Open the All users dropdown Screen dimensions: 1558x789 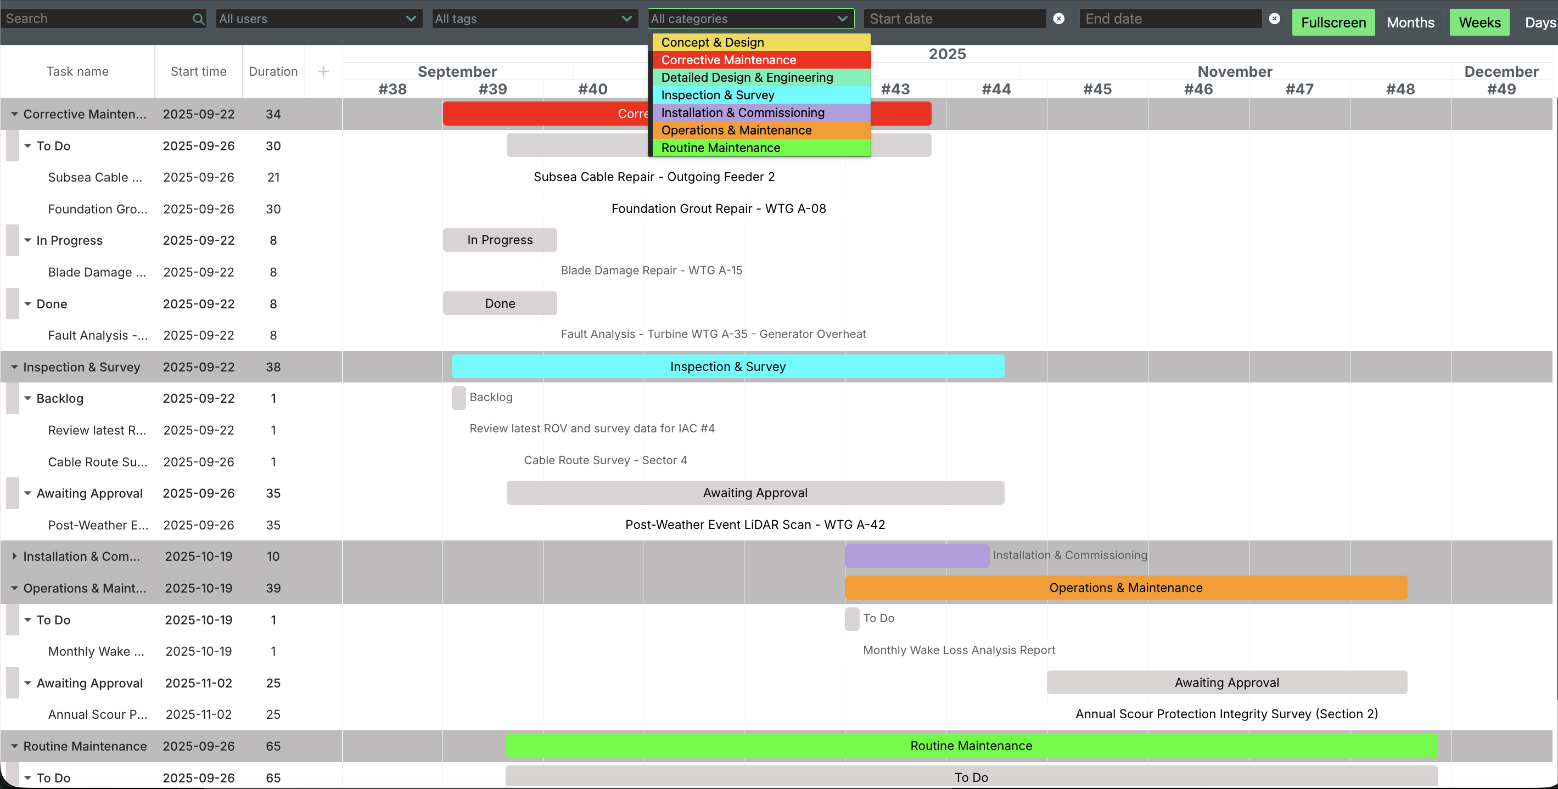pyautogui.click(x=318, y=19)
